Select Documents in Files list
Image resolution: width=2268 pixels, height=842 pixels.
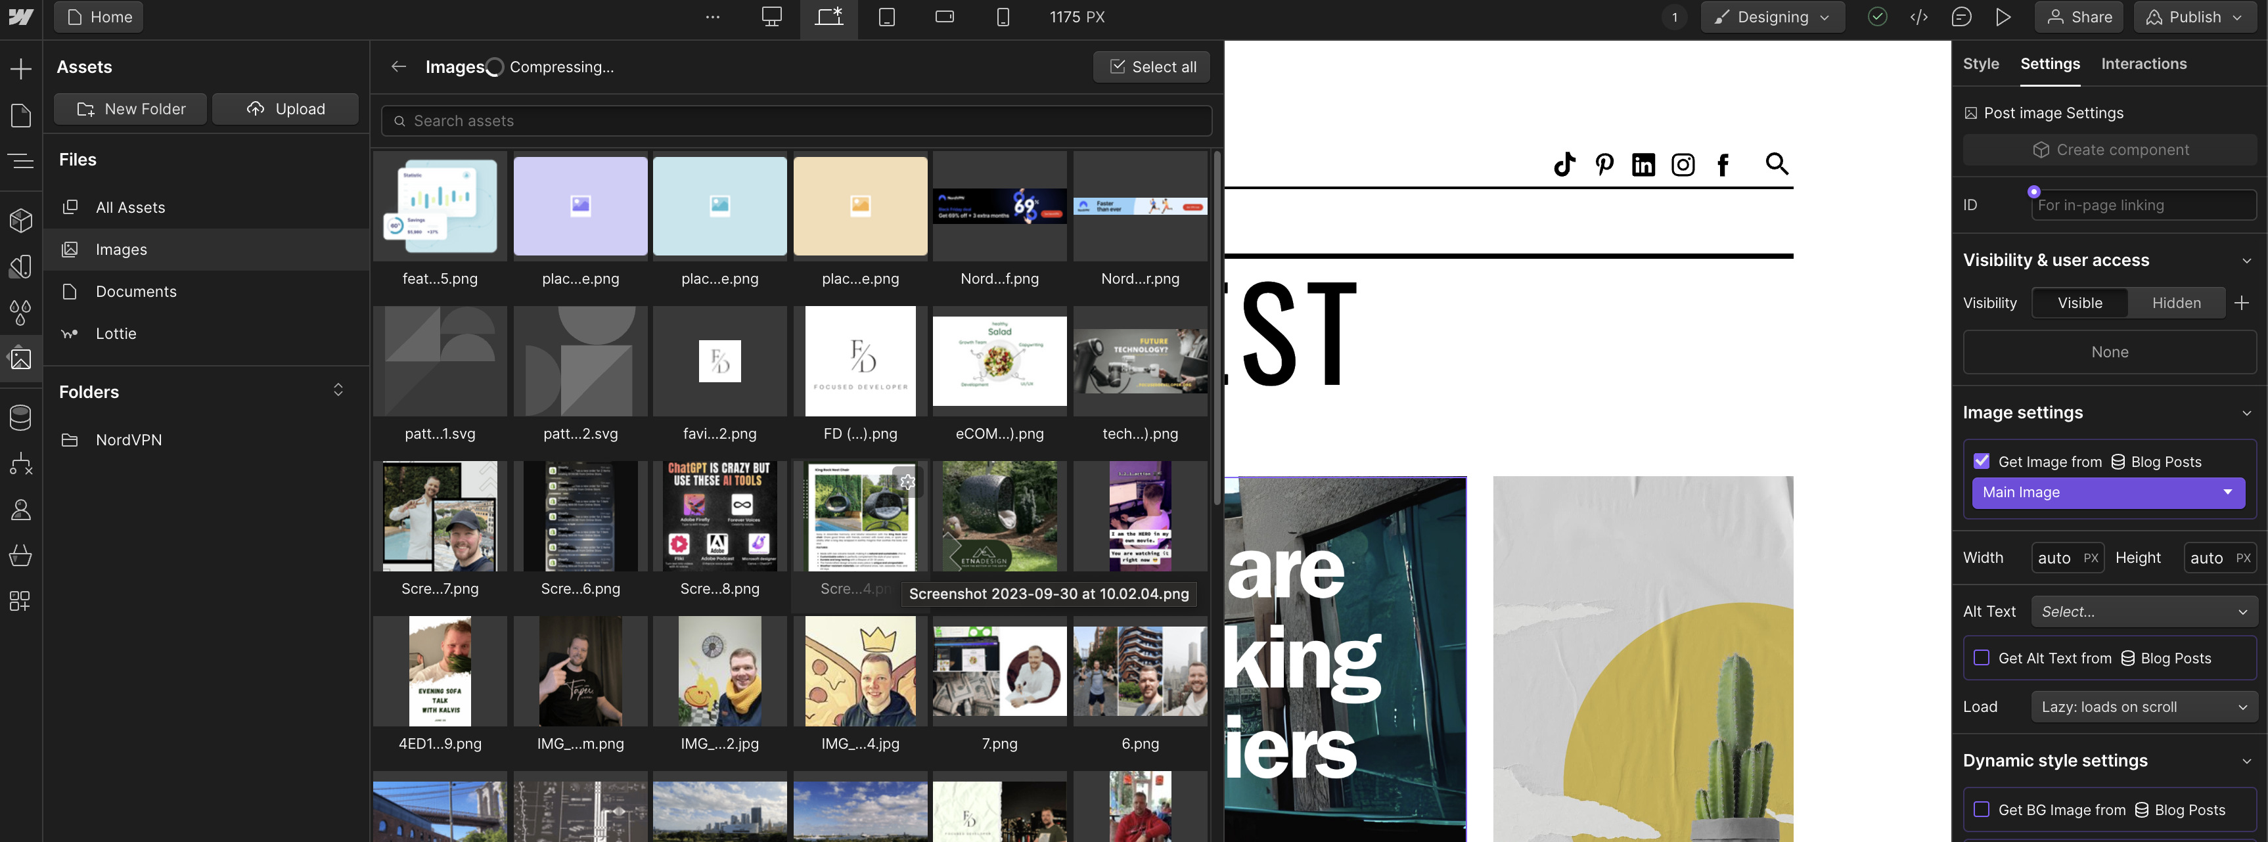pos(206,291)
